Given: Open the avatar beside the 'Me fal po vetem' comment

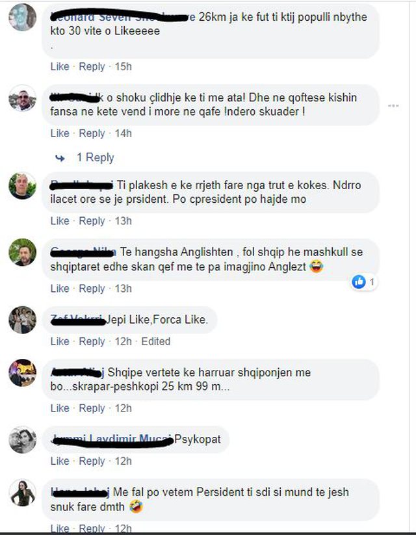Looking at the screenshot, I should 22,493.
